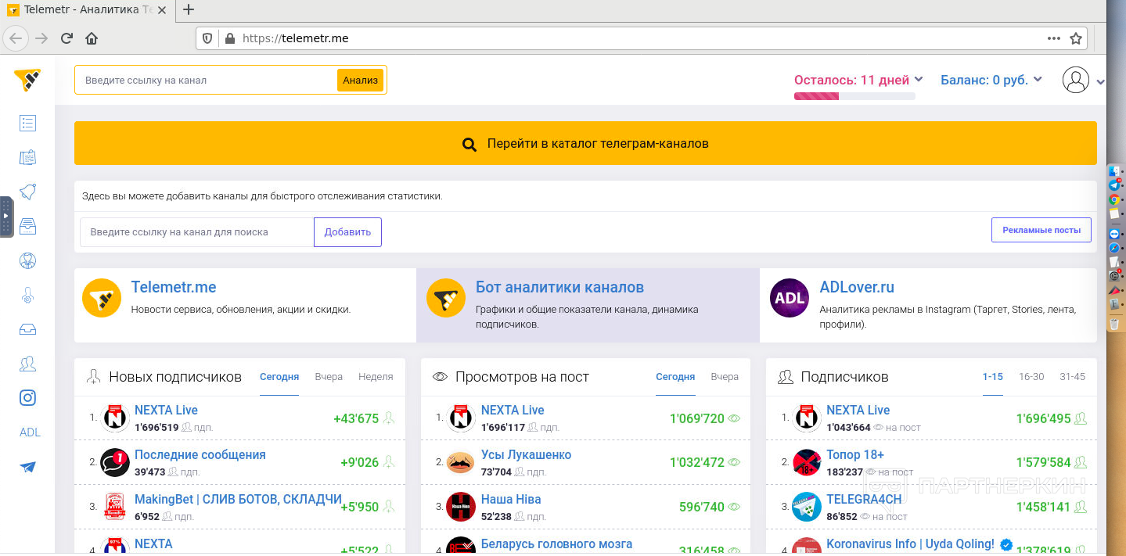Click the Telemetr logo in the sidebar
1126x556 pixels.
click(27, 80)
